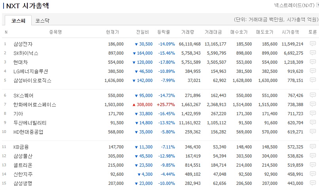Viewport: 319px width, 190px height.
Task: Open the 현대차 stock page
Action: (21, 62)
